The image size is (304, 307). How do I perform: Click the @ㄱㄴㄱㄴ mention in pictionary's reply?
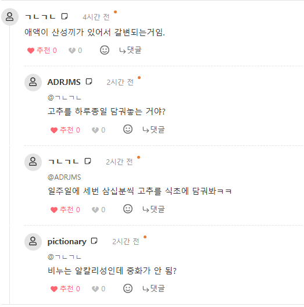coord(64,256)
